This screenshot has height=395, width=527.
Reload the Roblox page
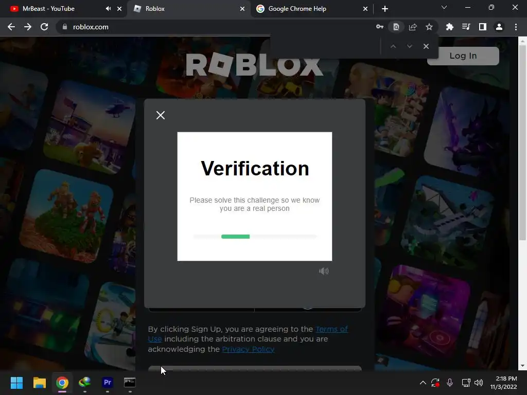44,27
